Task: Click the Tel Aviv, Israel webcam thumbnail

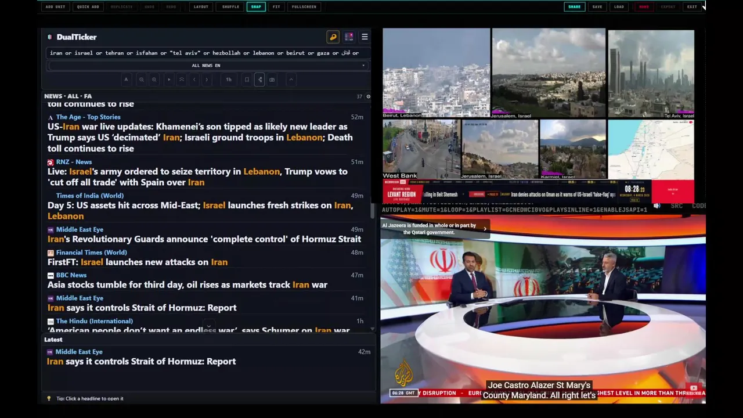Action: pyautogui.click(x=651, y=73)
